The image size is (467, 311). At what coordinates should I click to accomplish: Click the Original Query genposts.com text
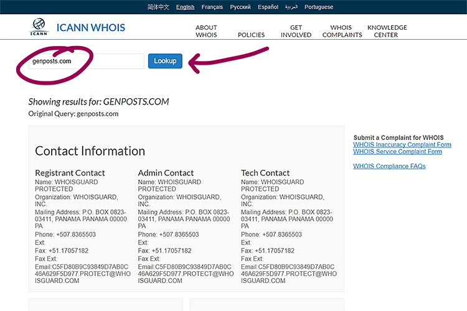[x=73, y=114]
